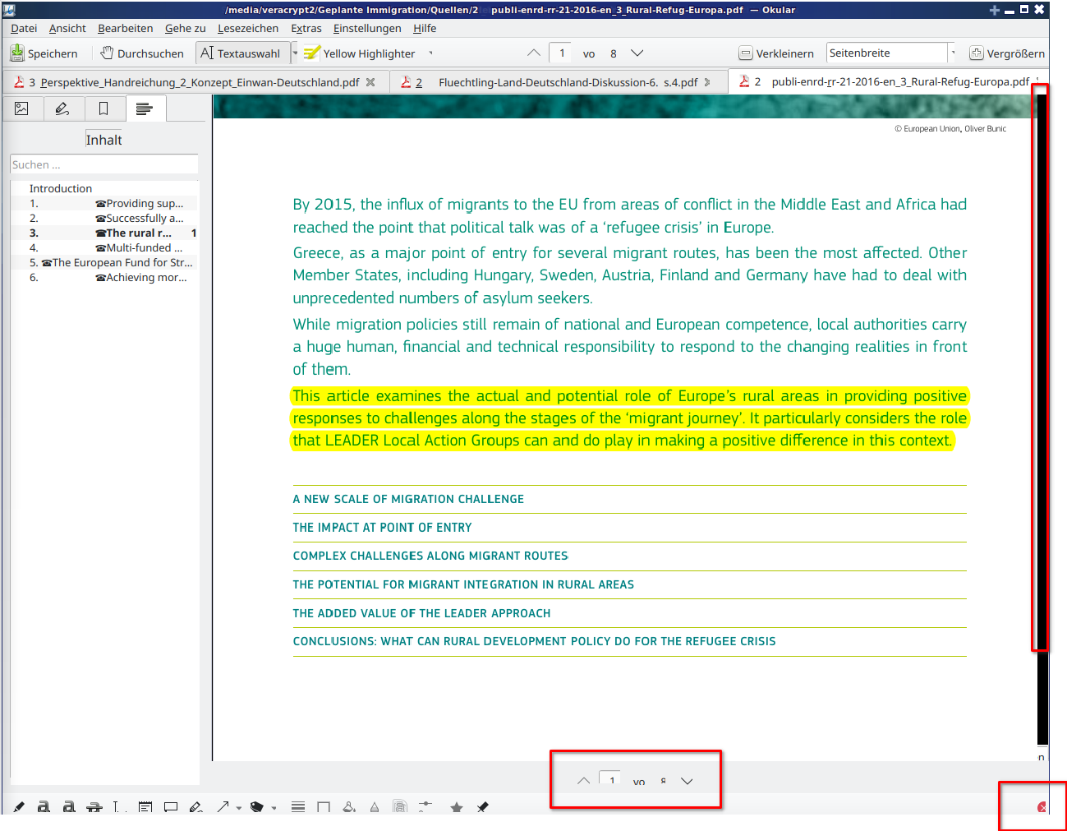
Task: Toggle the pin annotation tool icon
Action: click(482, 806)
